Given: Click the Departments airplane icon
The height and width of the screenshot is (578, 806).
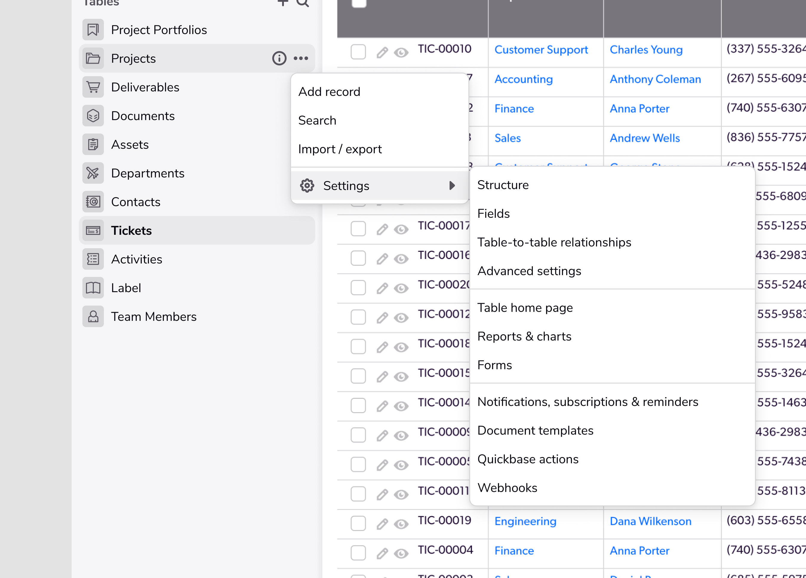Looking at the screenshot, I should 93,173.
